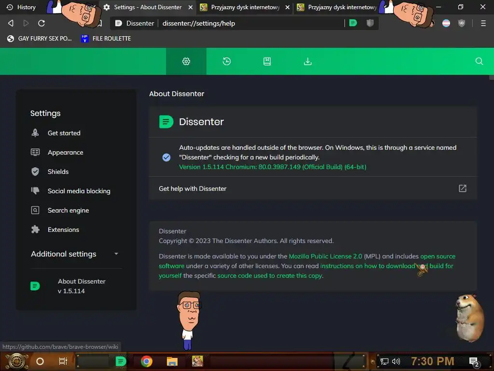Click the Extensions puzzle piece icon

35,229
